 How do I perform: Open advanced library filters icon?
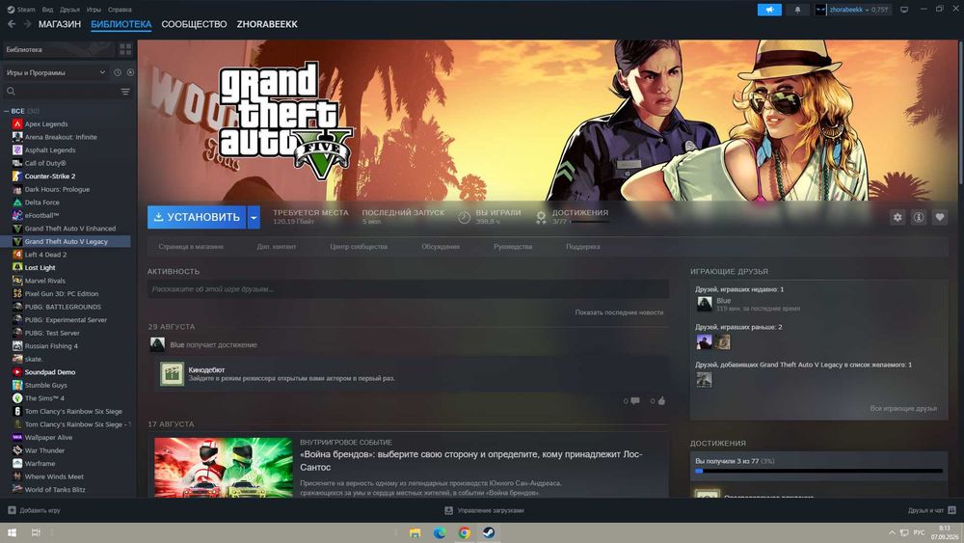[x=125, y=92]
